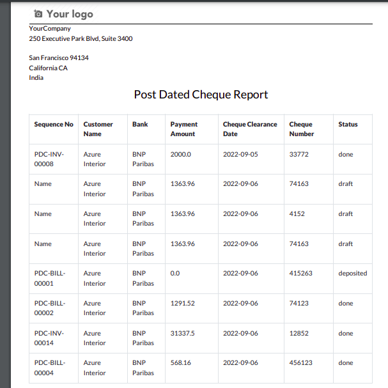The width and height of the screenshot is (388, 388).
Task: Click cheque number 12852
Action: click(x=299, y=333)
